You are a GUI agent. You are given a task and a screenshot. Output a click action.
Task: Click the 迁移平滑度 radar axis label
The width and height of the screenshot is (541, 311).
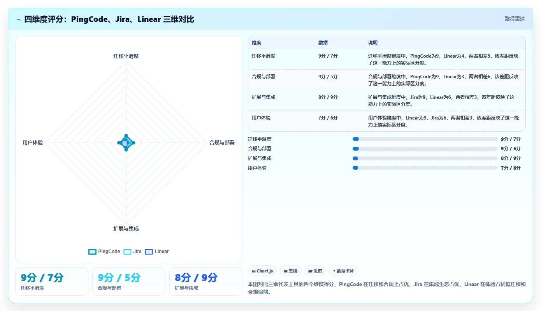[x=126, y=56]
